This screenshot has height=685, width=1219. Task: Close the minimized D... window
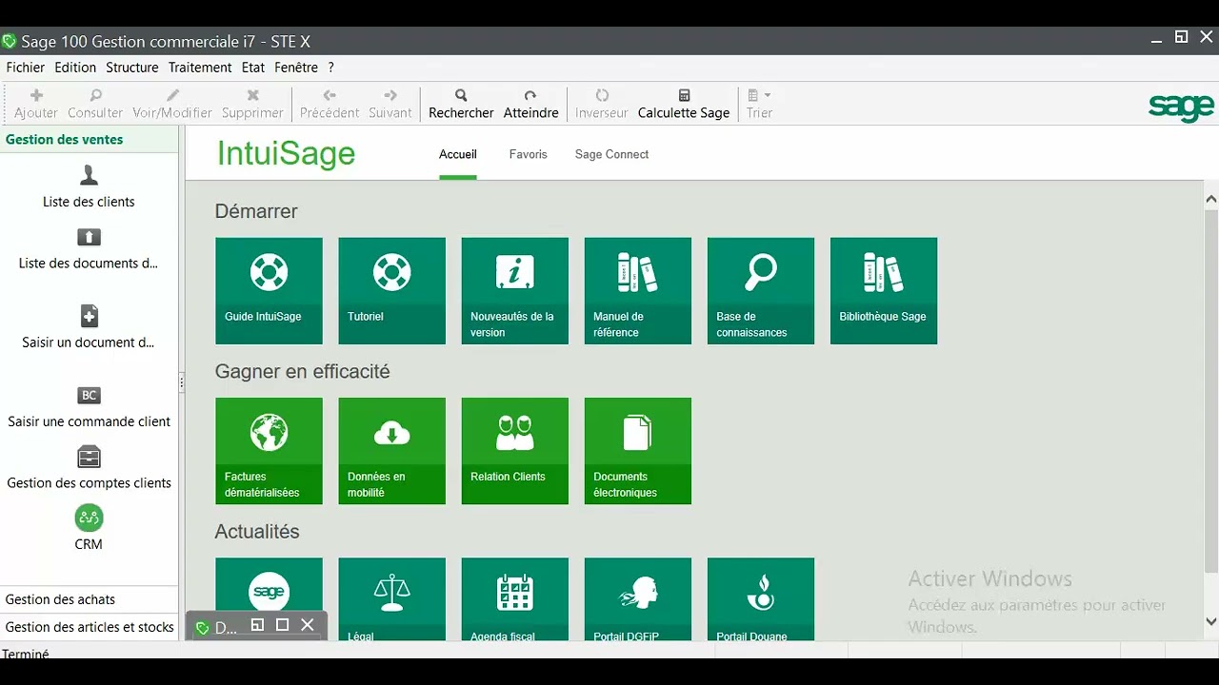pyautogui.click(x=307, y=625)
